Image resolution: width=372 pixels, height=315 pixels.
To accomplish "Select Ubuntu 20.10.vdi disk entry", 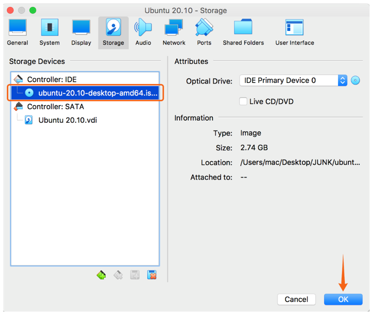I will point(85,120).
